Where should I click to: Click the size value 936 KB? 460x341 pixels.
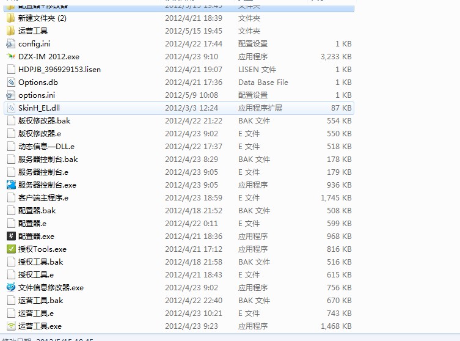[340, 185]
